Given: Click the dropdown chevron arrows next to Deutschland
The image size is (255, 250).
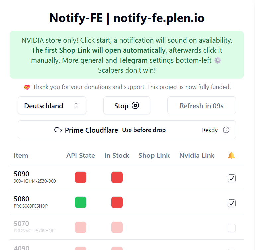Looking at the screenshot, I should 76,106.
